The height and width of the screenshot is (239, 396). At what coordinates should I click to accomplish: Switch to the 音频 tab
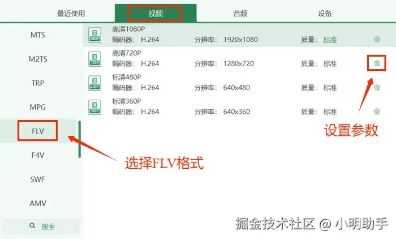coord(240,14)
